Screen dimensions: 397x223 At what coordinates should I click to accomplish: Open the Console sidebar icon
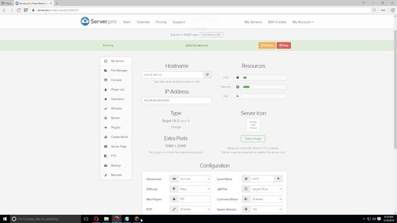click(x=105, y=80)
